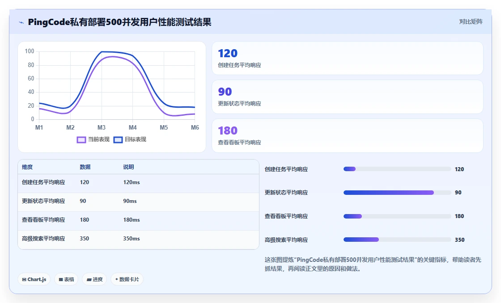Click the 说明 column header
Viewport: 501px width, 303px height.
[x=128, y=167]
